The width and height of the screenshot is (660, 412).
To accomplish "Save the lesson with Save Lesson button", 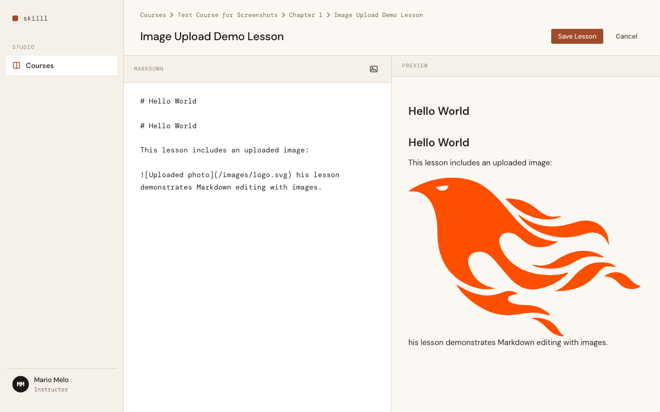I will [577, 36].
